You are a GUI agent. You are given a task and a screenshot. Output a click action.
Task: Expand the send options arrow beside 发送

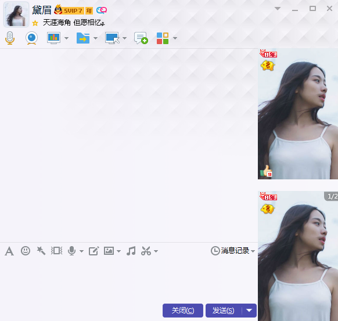click(x=249, y=311)
